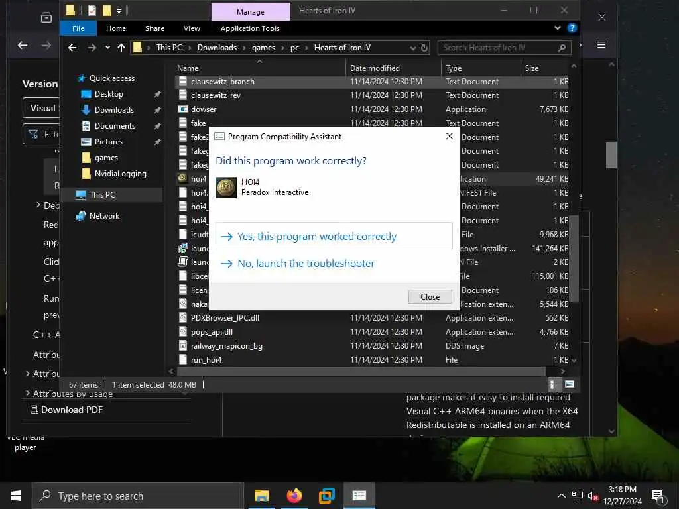
Task: Open Compatibility Assistant taskbar icon
Action: click(359, 496)
